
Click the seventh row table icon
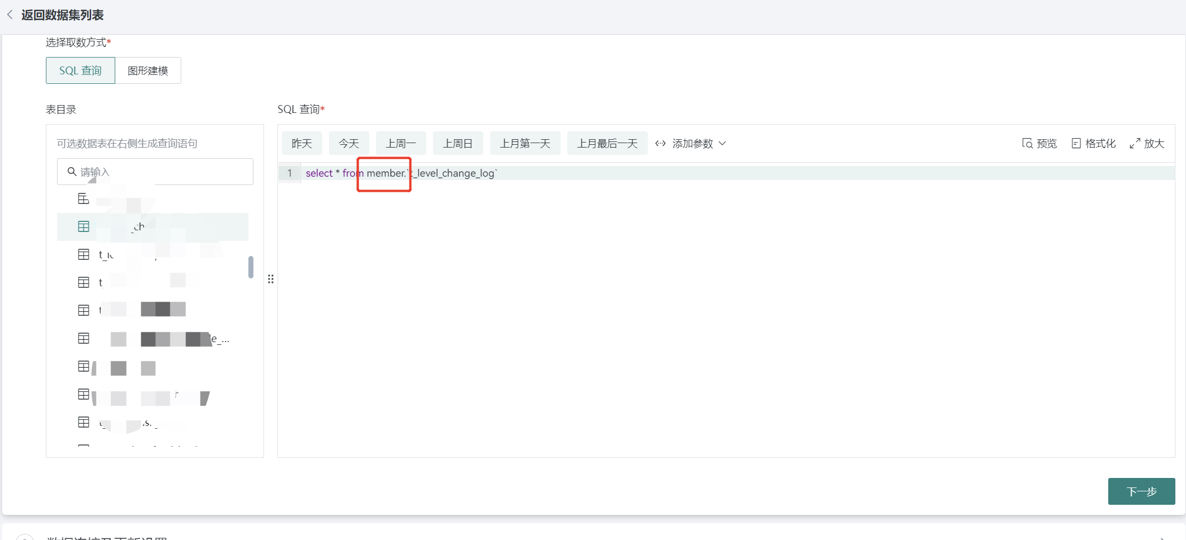(x=83, y=366)
